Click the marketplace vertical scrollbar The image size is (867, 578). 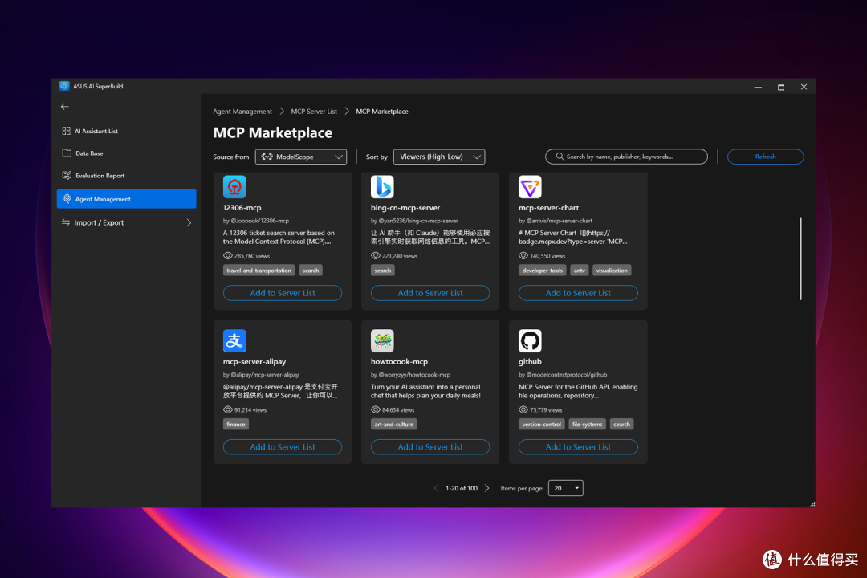800,258
